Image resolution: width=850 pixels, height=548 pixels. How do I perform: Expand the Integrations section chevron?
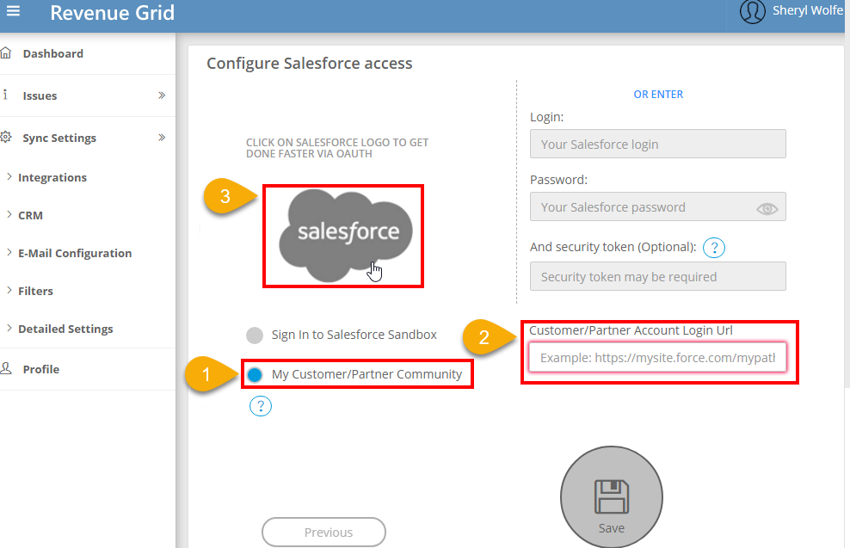tap(9, 176)
